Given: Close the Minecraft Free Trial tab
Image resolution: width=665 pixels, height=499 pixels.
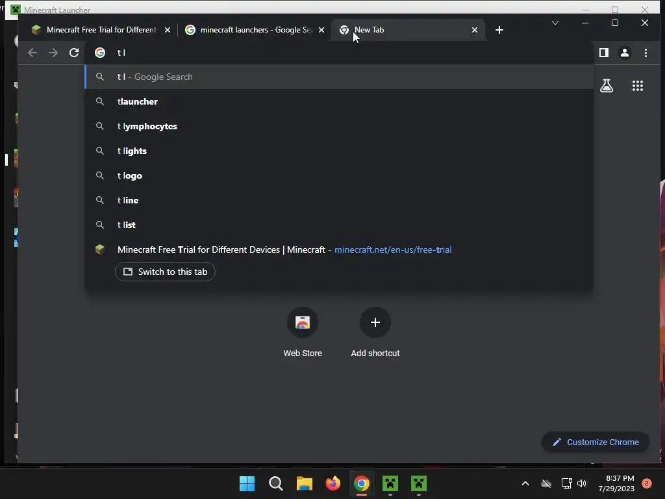Looking at the screenshot, I should (x=168, y=30).
